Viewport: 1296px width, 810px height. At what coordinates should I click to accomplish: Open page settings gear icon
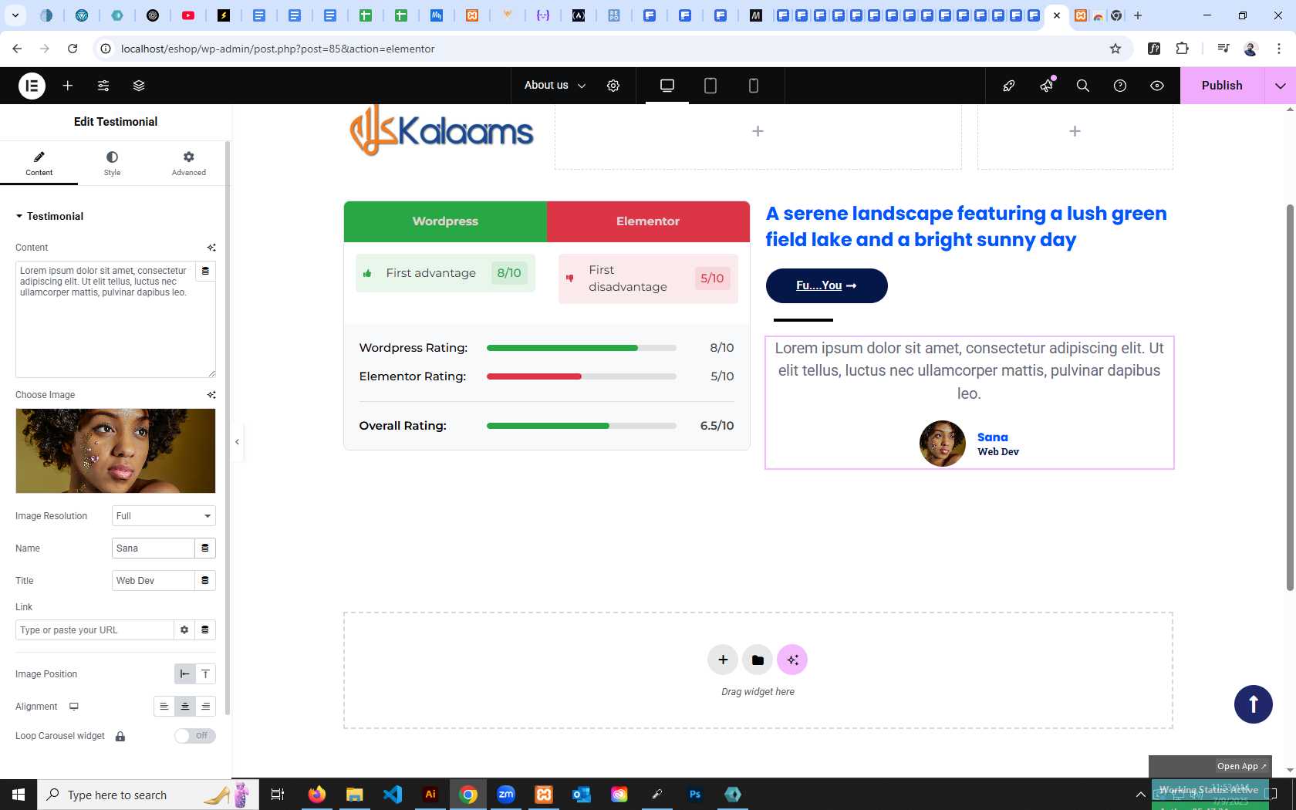(613, 86)
